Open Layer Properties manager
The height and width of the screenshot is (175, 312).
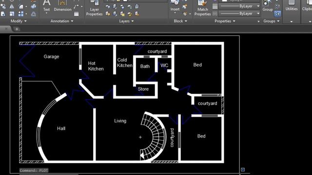pyautogui.click(x=94, y=8)
